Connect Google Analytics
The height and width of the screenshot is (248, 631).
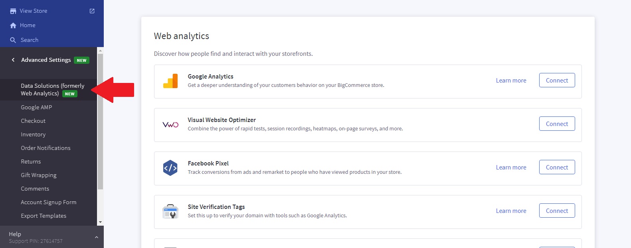pos(557,80)
